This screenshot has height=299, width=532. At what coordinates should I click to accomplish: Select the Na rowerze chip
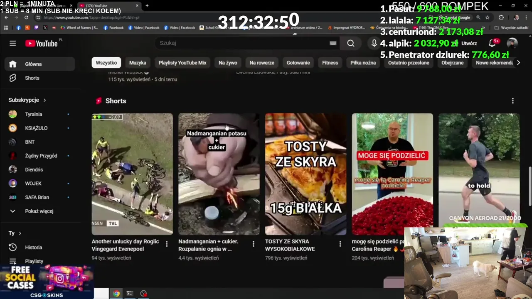pos(262,63)
